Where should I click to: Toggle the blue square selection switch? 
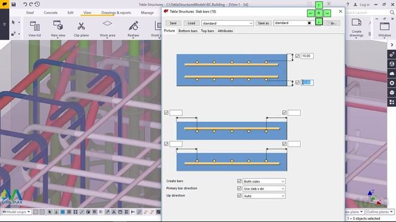(62, 212)
